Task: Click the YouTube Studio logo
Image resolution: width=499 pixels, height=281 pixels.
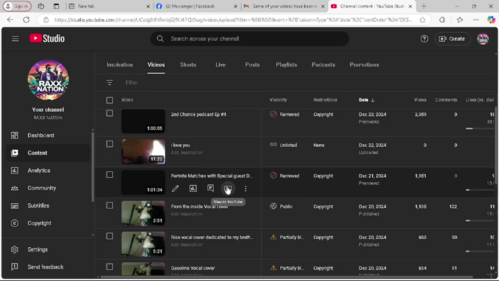Action: [47, 38]
